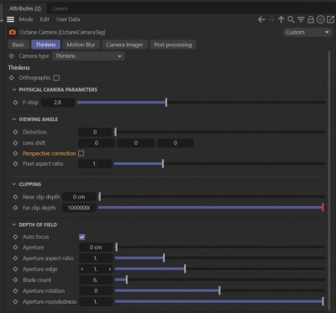
Task: Go back with the left arrow icon
Action: pos(261,19)
